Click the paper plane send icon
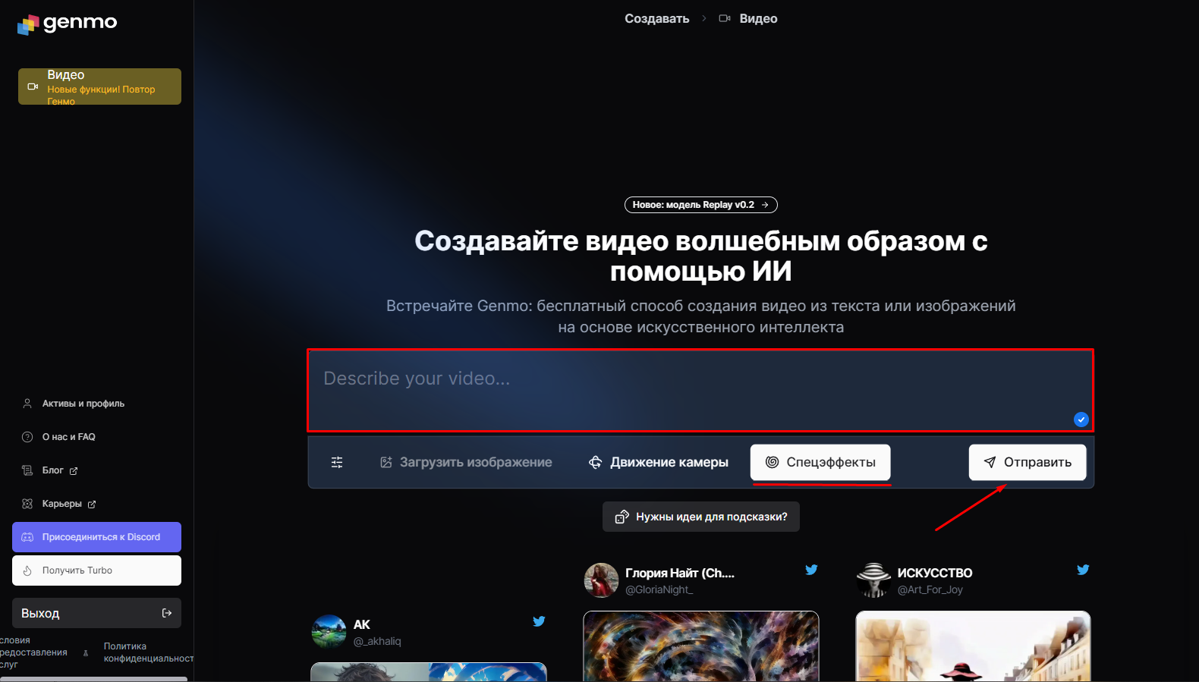The image size is (1199, 682). coord(990,462)
